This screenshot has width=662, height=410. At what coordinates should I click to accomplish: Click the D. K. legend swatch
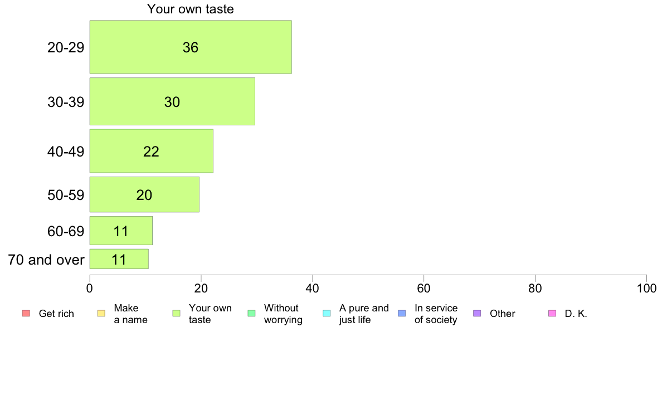coord(552,313)
